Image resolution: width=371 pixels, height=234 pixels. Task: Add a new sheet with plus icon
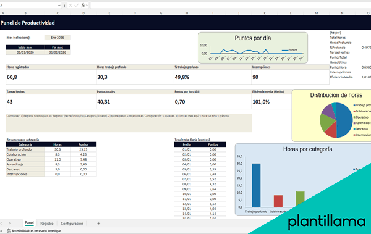[99, 223]
